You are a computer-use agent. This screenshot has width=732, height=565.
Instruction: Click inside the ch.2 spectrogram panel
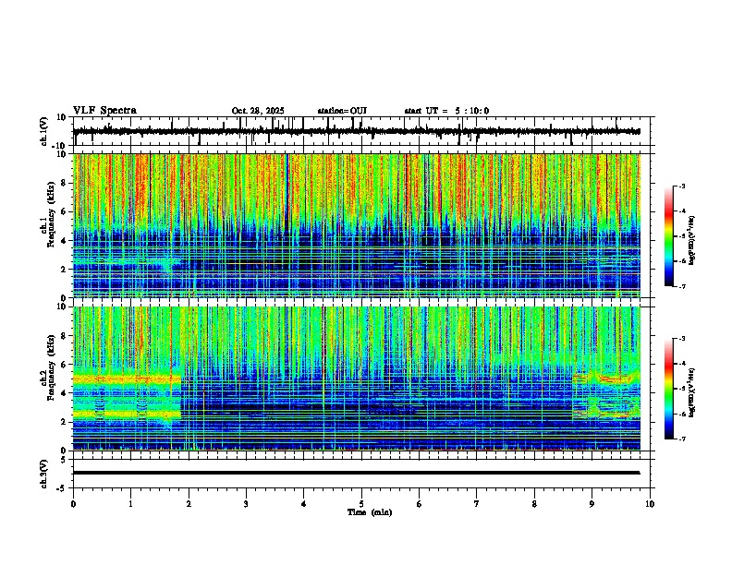point(357,379)
